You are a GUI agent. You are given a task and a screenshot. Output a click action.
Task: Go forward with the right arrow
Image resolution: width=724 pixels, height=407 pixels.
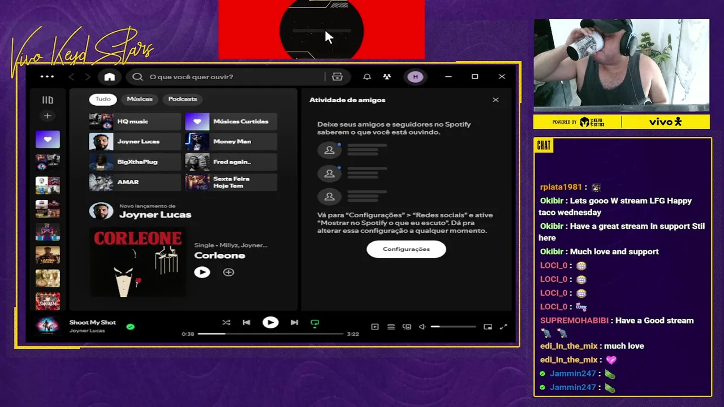click(87, 77)
